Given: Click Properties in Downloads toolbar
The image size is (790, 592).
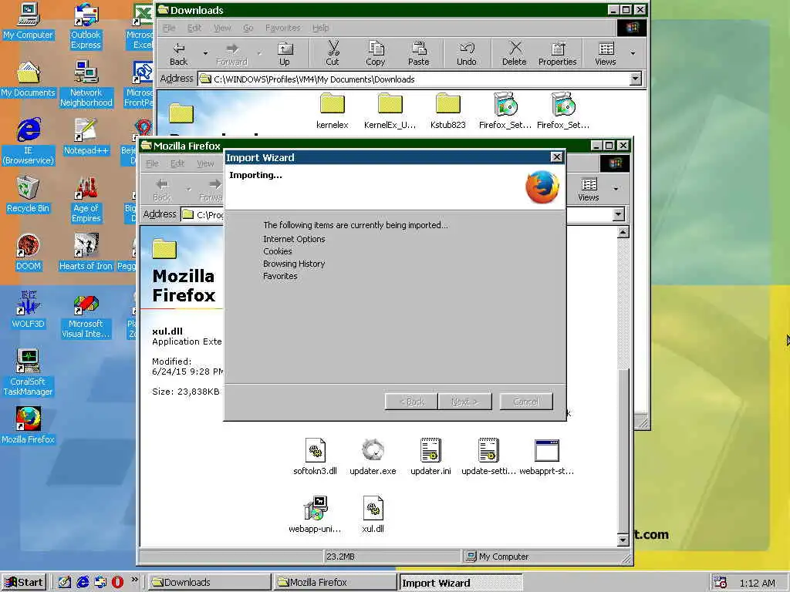Looking at the screenshot, I should [x=557, y=54].
